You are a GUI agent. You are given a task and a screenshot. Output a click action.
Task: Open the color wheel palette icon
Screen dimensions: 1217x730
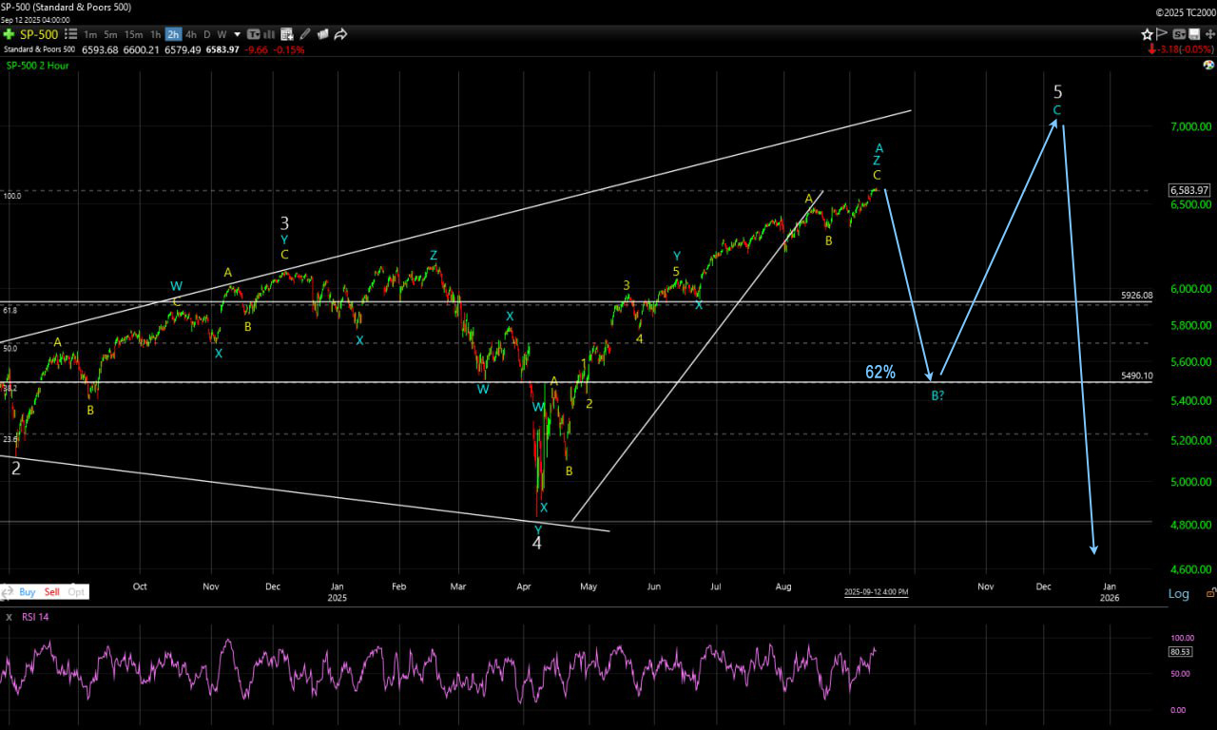1208,66
